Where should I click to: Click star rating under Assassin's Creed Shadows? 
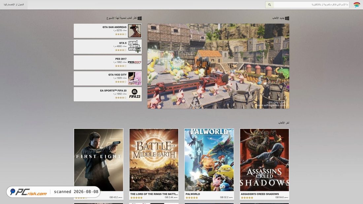pos(247,198)
